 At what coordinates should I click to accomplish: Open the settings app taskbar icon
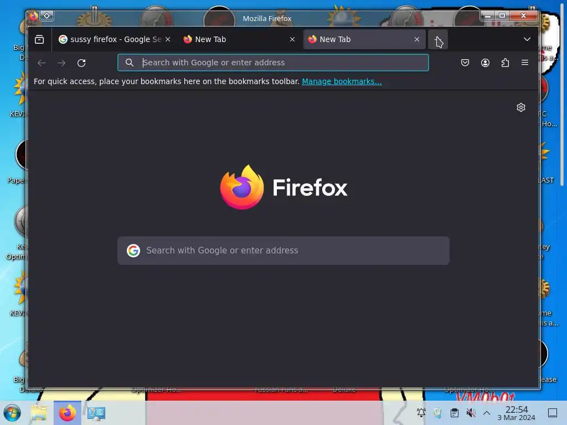coord(96,413)
